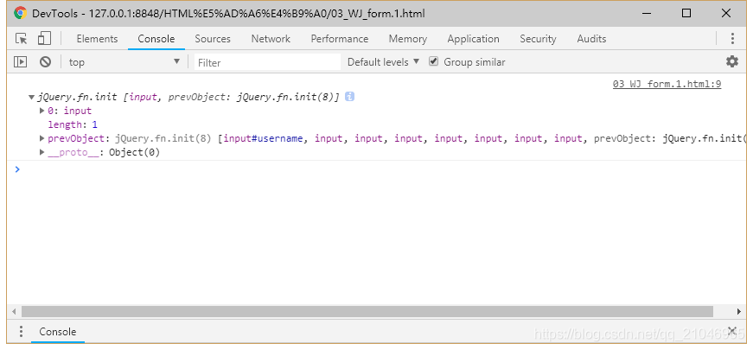The image size is (753, 350).
Task: Click the scrollbar right arrow
Action: [x=739, y=312]
